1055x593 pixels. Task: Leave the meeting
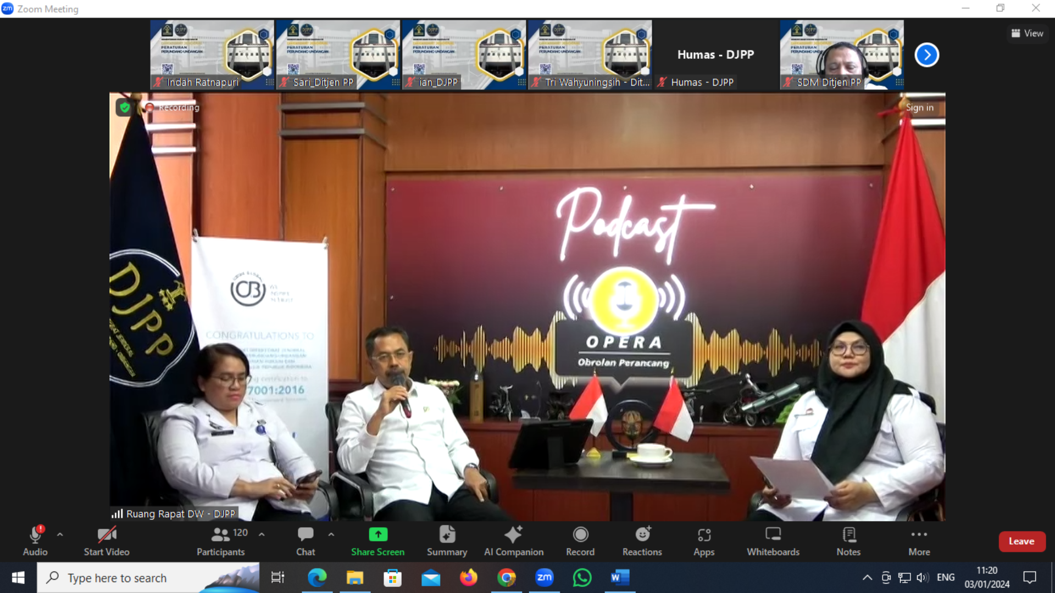(x=1021, y=541)
